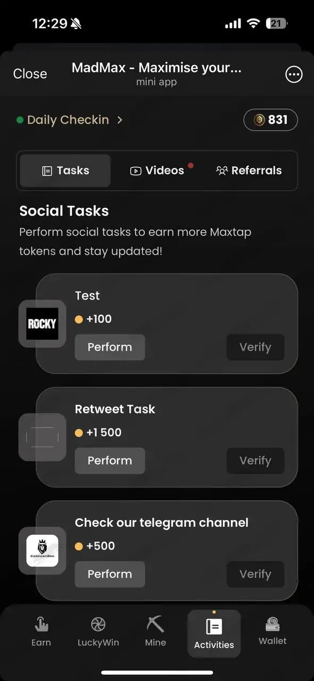This screenshot has height=681, width=314.
Task: Close the MadMax mini app
Action: 30,74
